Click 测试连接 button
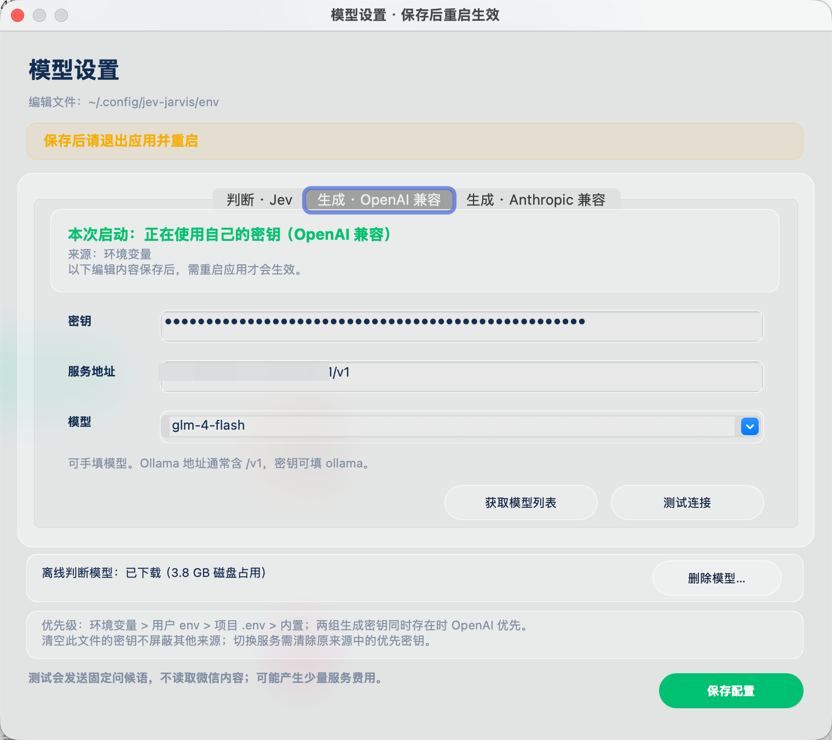Image resolution: width=832 pixels, height=740 pixels. 687,502
